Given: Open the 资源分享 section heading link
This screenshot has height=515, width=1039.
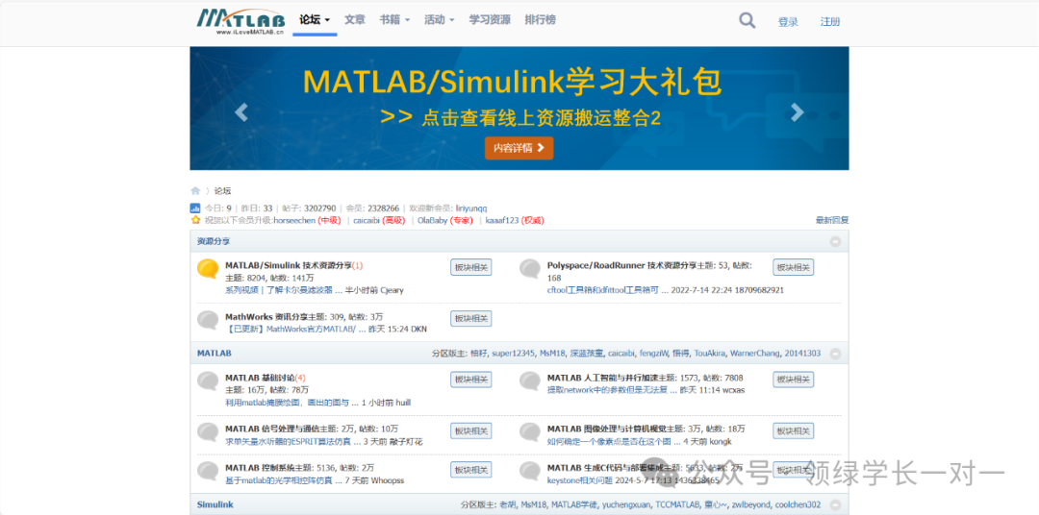Looking at the screenshot, I should click(214, 241).
